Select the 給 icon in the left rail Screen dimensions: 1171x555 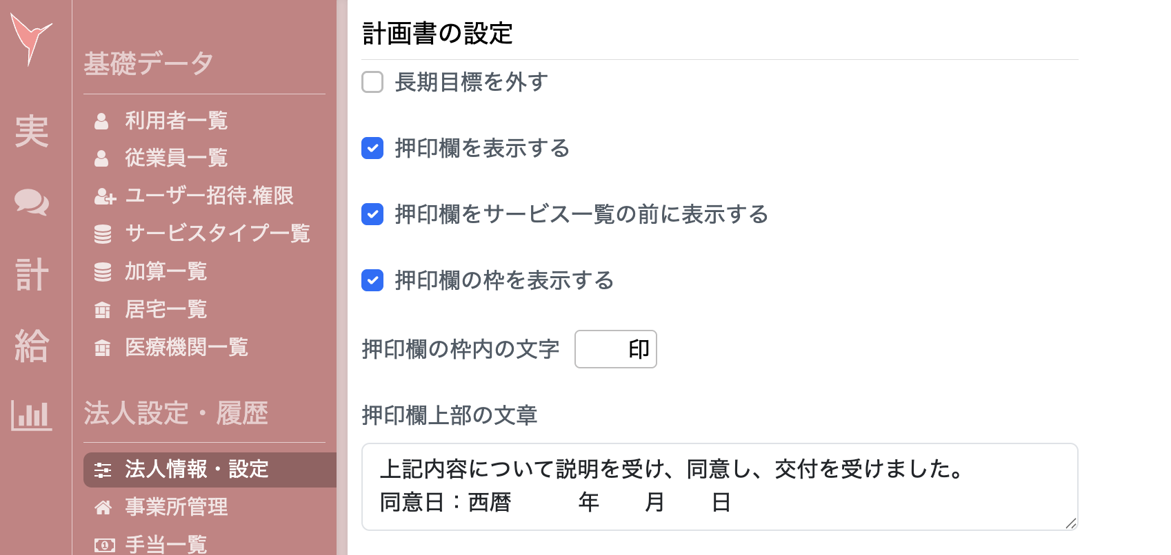click(32, 346)
